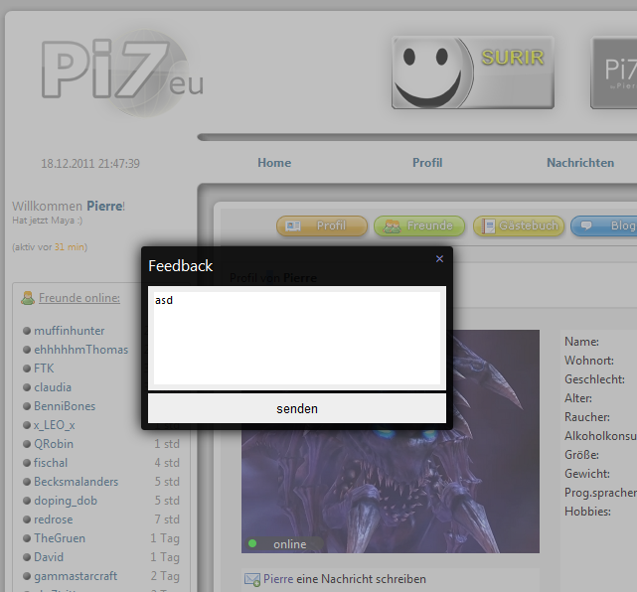This screenshot has height=592, width=637.
Task: Click inside the Feedback text area
Action: 296,338
